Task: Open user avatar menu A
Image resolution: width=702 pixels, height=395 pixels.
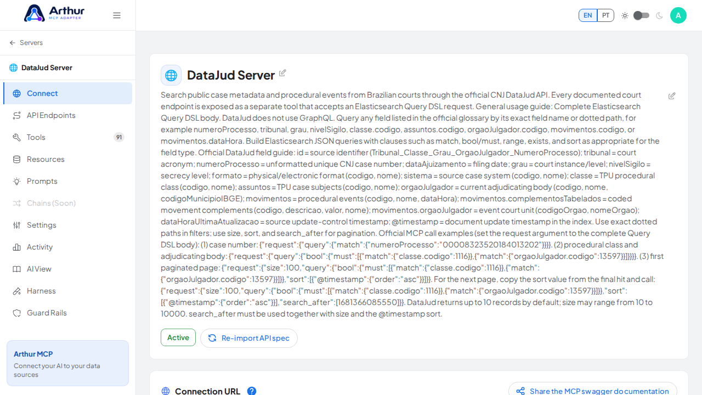Action: [x=678, y=15]
